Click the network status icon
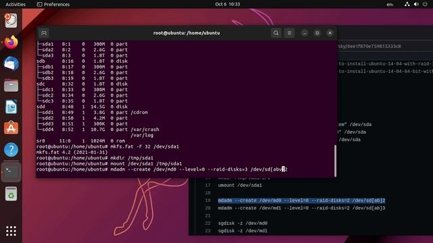 [x=407, y=5]
